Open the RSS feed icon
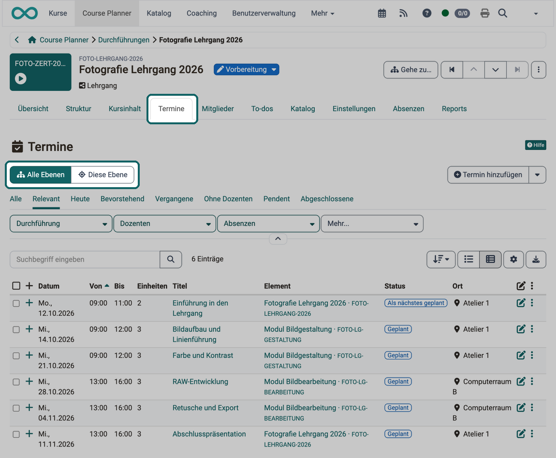This screenshot has width=556, height=458. (403, 14)
